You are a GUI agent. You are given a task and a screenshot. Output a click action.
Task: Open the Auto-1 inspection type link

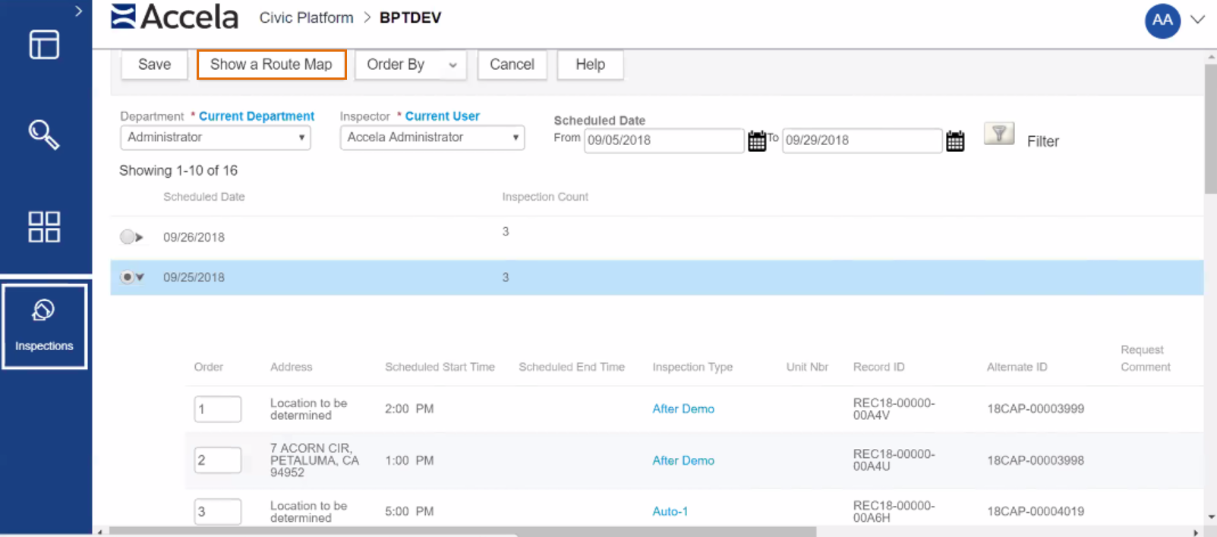pyautogui.click(x=670, y=511)
